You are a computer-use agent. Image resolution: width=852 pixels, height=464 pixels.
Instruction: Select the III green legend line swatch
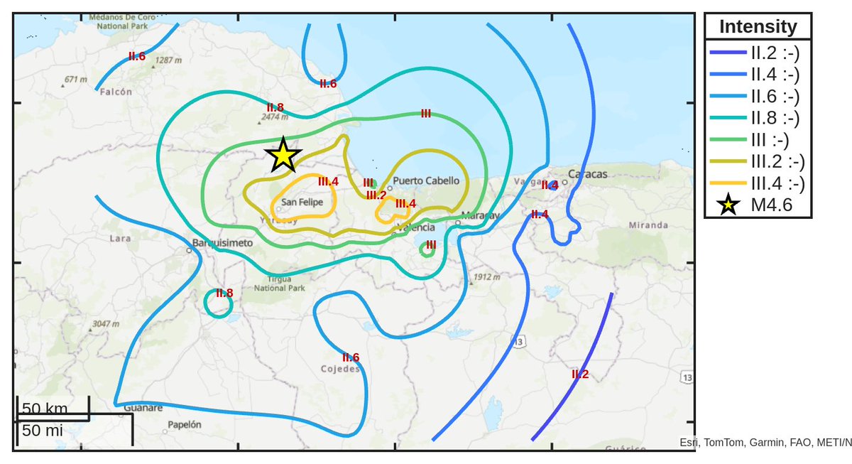[x=728, y=139]
